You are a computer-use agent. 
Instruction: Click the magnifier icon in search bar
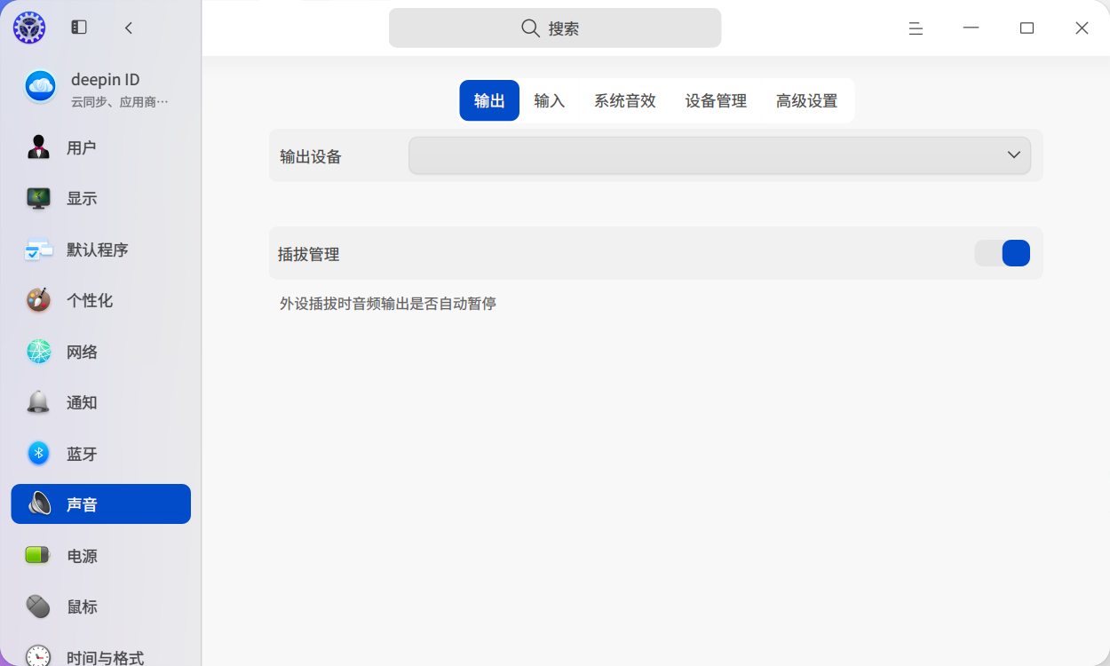[530, 28]
